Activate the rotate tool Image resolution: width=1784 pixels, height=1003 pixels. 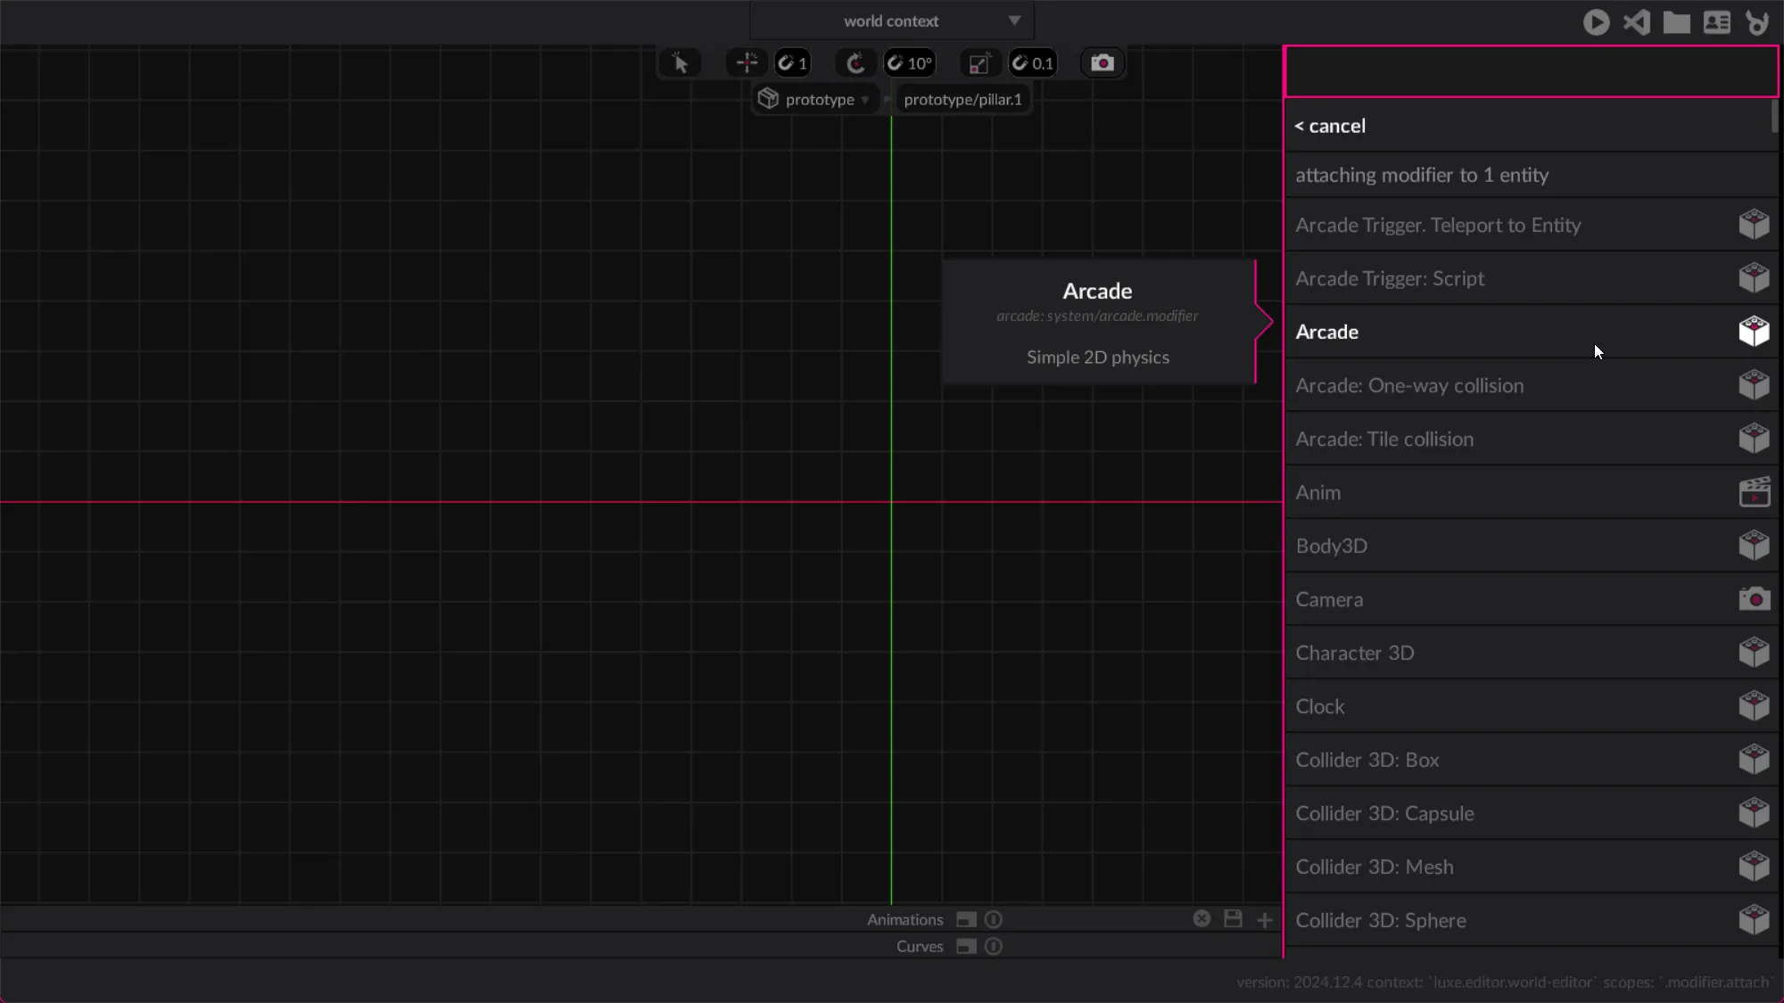pyautogui.click(x=855, y=63)
